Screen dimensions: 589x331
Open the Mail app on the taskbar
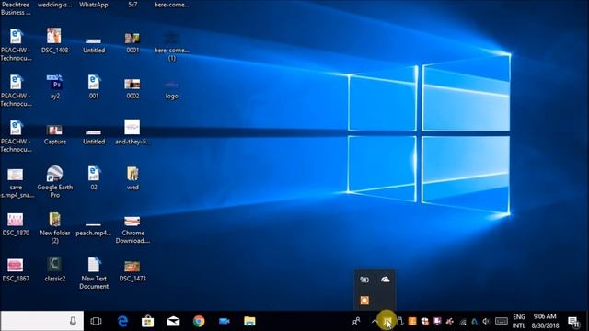173,321
